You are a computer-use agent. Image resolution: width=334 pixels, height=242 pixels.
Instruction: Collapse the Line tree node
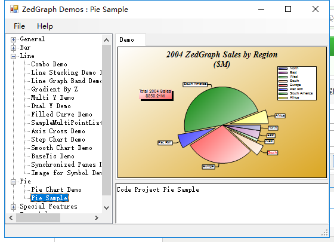tap(13, 56)
